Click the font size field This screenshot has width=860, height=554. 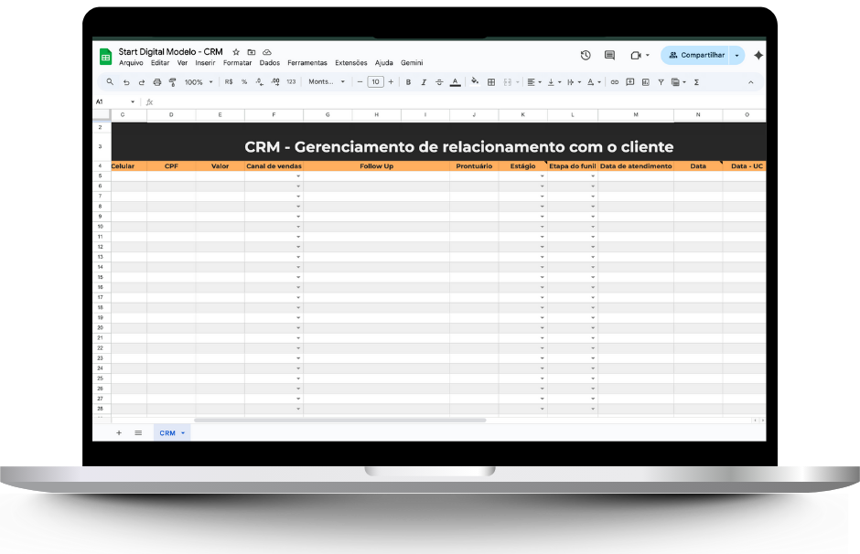[375, 82]
